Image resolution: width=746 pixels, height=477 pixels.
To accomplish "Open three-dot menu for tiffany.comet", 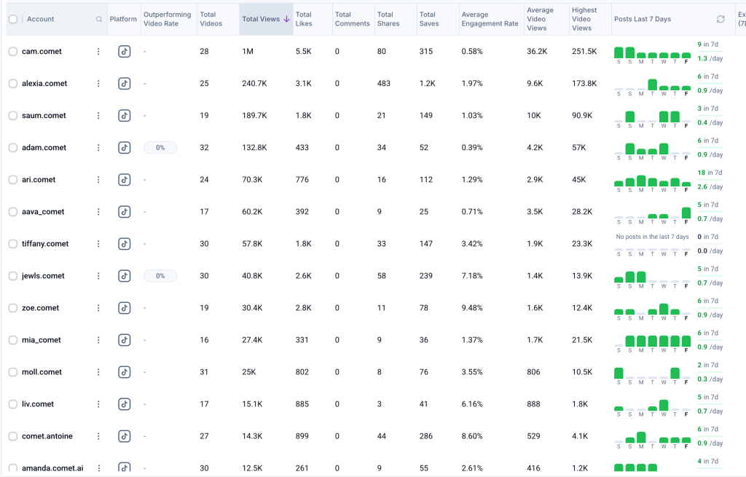I will point(98,244).
